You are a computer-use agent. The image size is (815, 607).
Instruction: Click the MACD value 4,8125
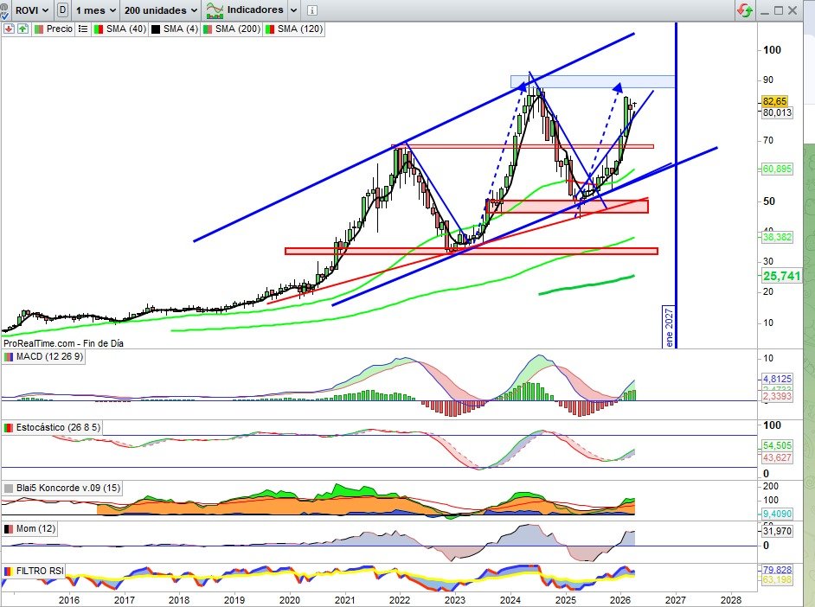coord(777,379)
